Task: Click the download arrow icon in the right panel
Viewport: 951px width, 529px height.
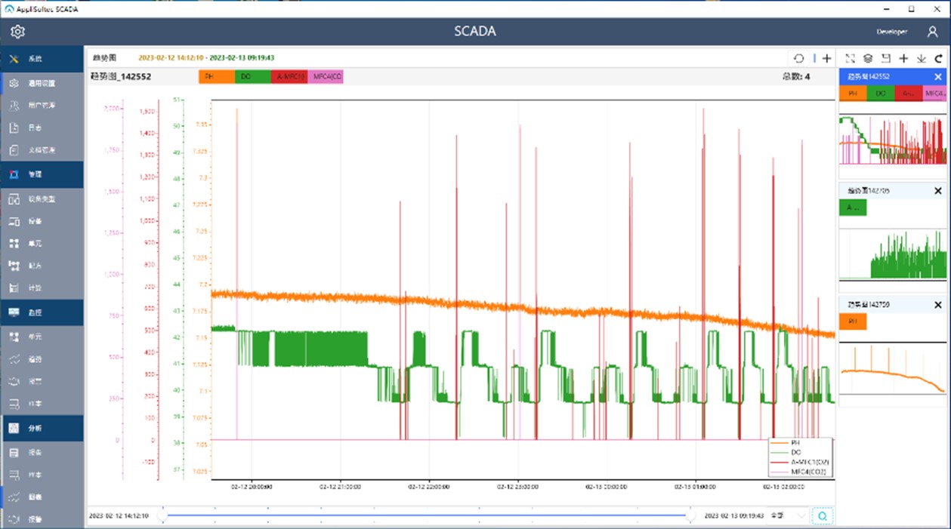Action: (x=921, y=58)
